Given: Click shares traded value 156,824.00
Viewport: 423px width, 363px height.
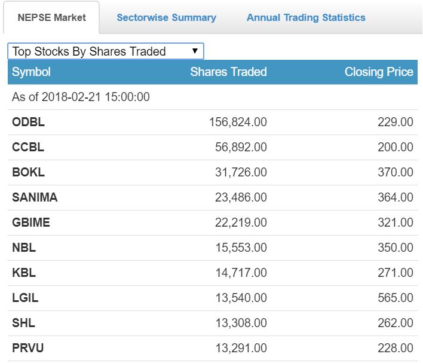Looking at the screenshot, I should click(x=238, y=122).
